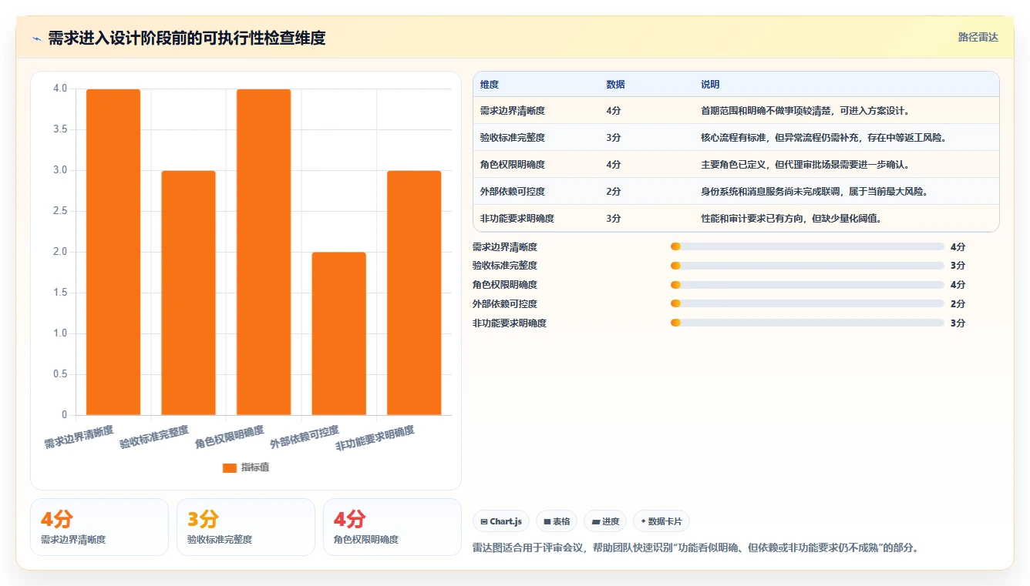Click the 外部依赖可控度 progress bar
Screen dimensions: 1030x586
[807, 304]
